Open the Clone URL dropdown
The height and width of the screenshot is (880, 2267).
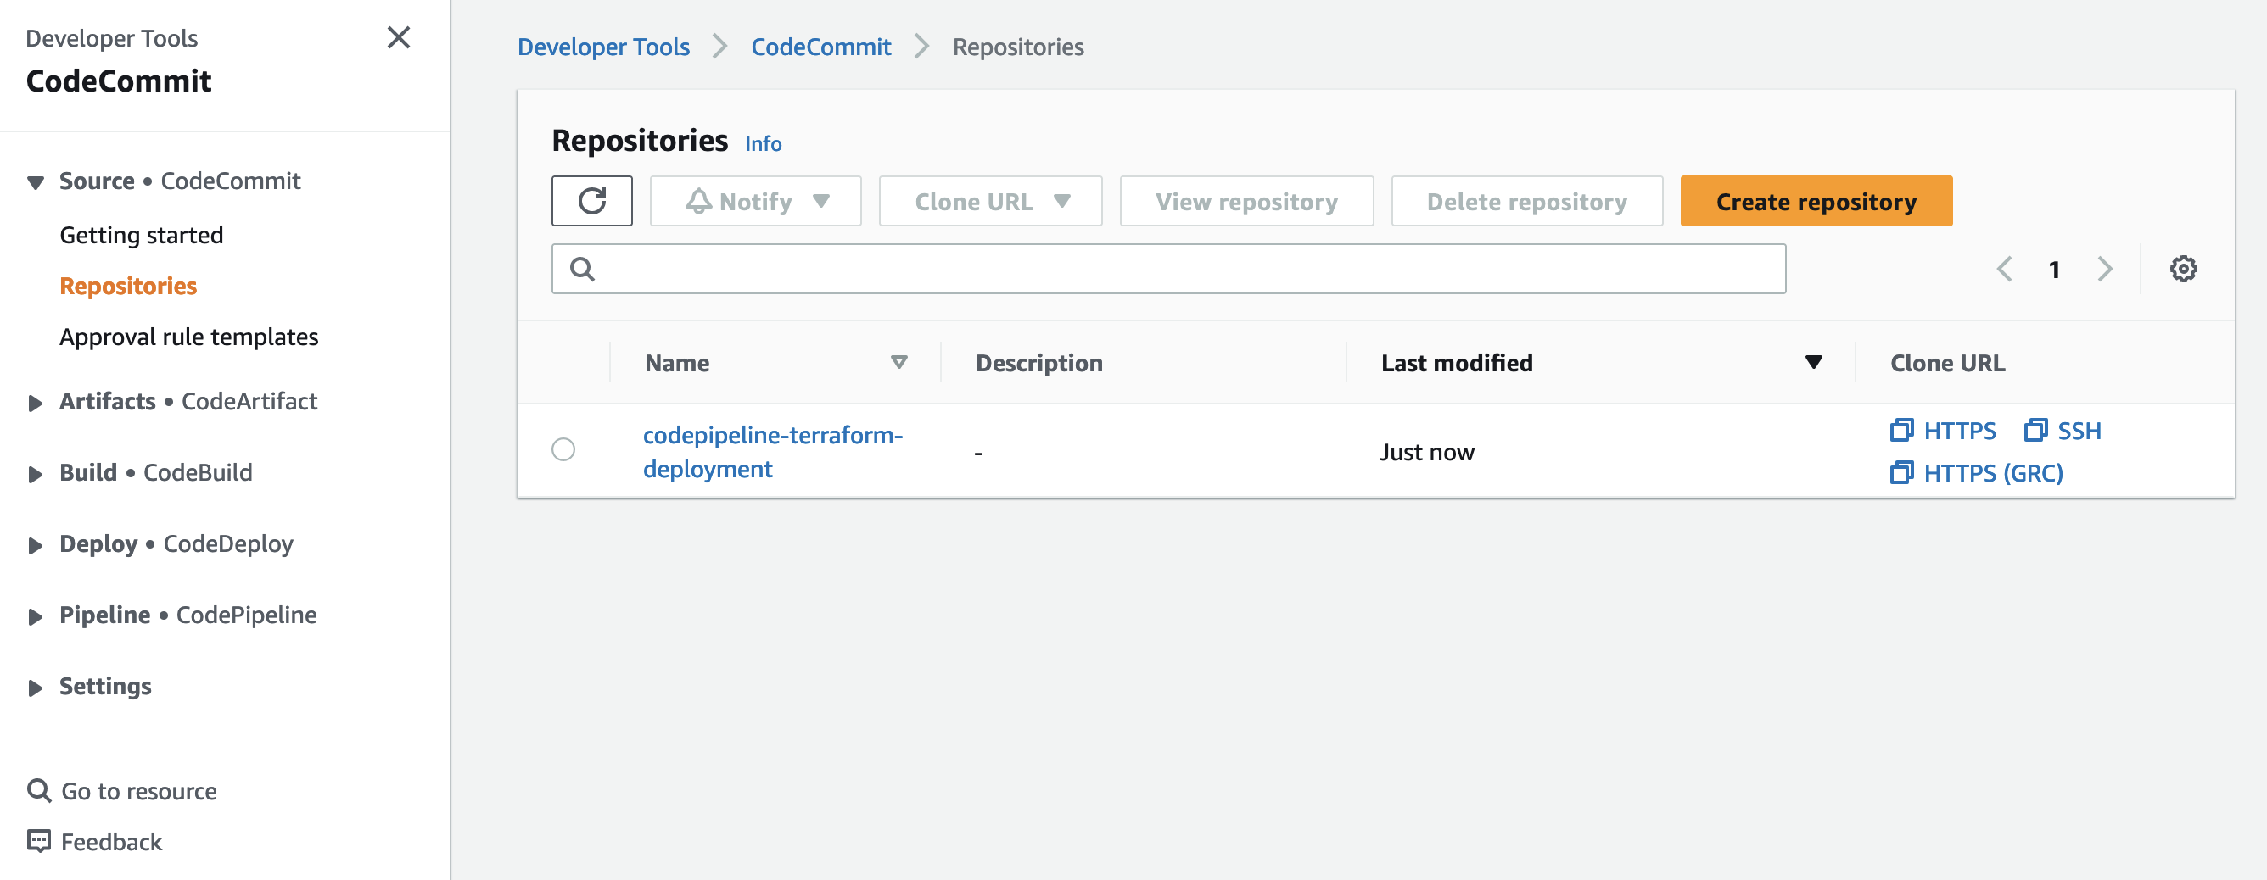989,200
